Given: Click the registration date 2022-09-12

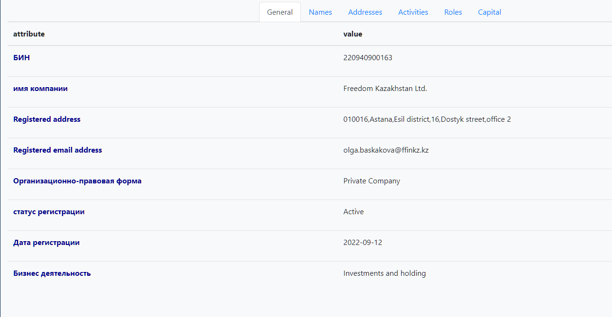Looking at the screenshot, I should coord(362,243).
